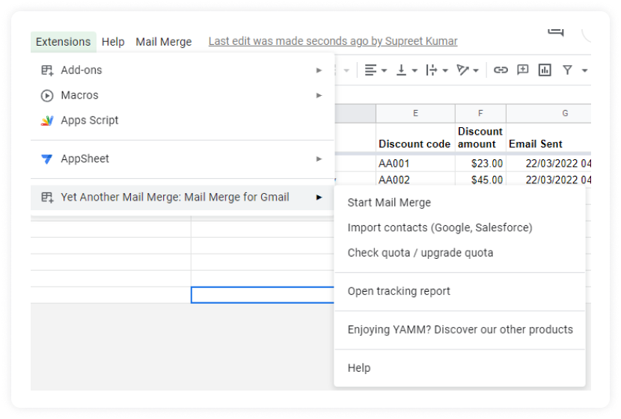The height and width of the screenshot is (419, 621).
Task: Expand the Macros submenu arrow
Action: click(x=319, y=96)
